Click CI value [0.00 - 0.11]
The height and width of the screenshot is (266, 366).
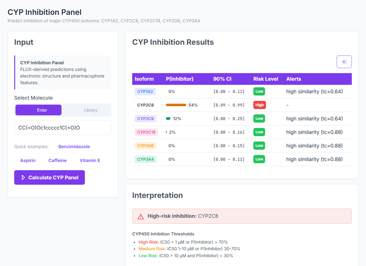point(229,159)
